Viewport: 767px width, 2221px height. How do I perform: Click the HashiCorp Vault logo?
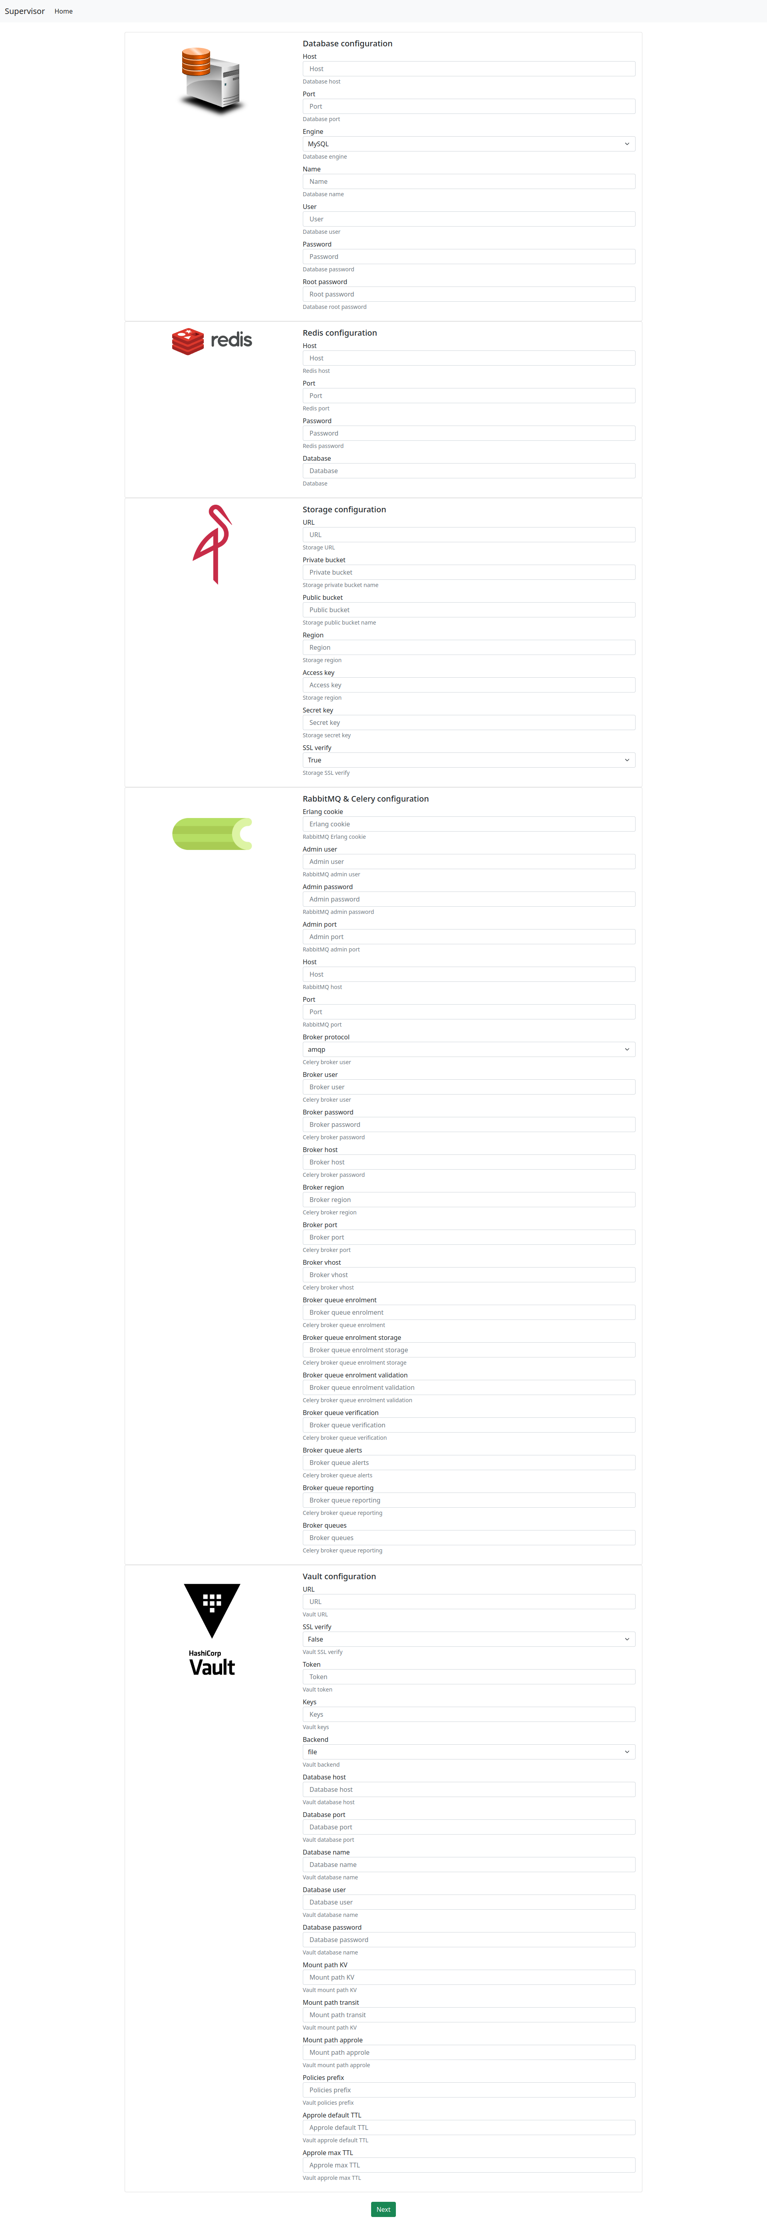click(212, 1630)
